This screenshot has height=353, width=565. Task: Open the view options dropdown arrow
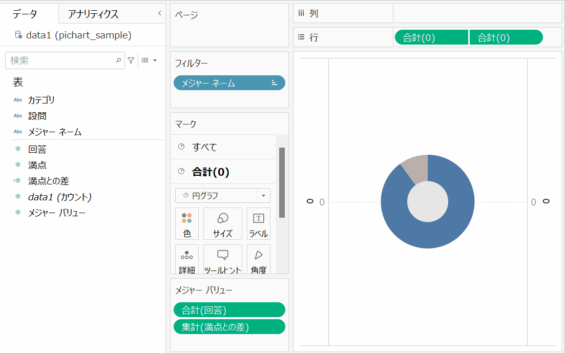tap(155, 60)
